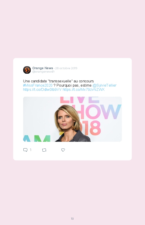Click the 28 octobre 2019 timestamp
The height and width of the screenshot is (225, 145).
pyautogui.click(x=66, y=68)
